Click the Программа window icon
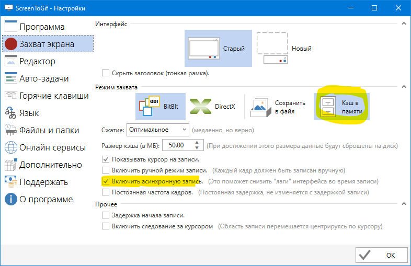This screenshot has width=411, height=266. [11, 27]
